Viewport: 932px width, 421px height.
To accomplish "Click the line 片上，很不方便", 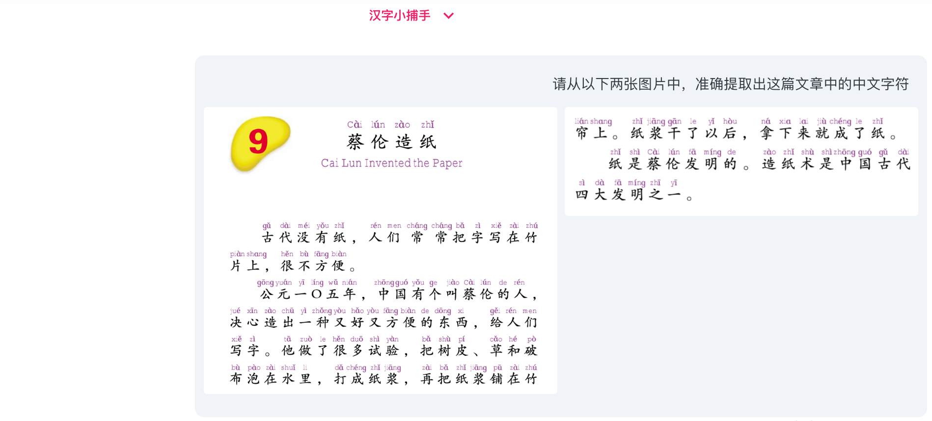I will click(x=293, y=266).
